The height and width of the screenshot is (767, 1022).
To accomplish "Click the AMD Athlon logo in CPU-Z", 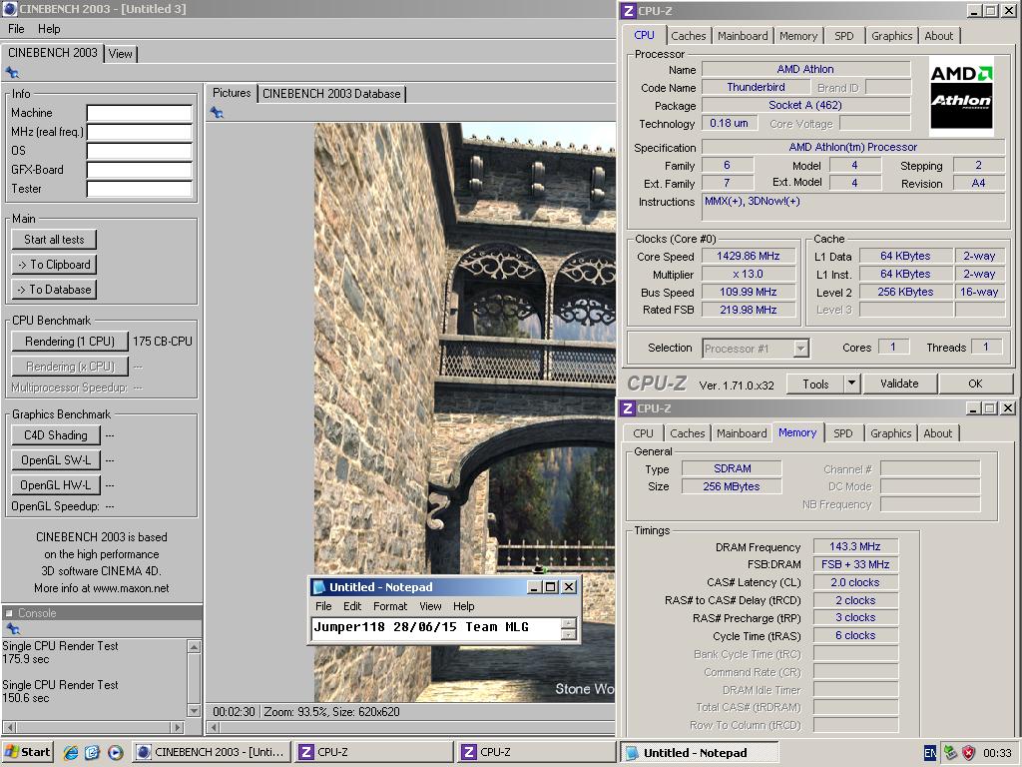I will (x=961, y=96).
